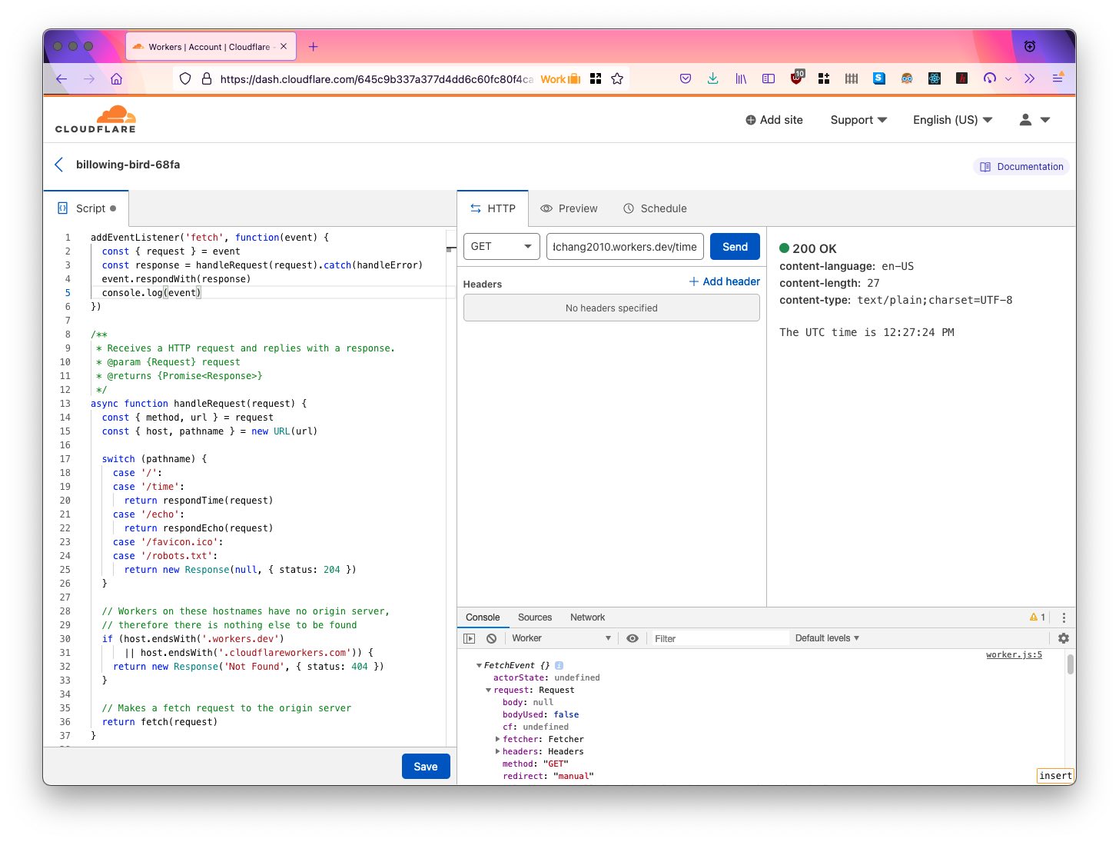Switch to the Schedule tab
This screenshot has height=842, width=1119.
(x=655, y=208)
